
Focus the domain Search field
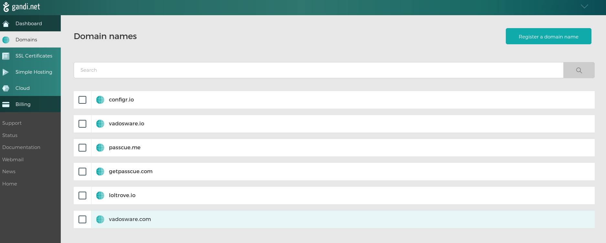click(318, 70)
